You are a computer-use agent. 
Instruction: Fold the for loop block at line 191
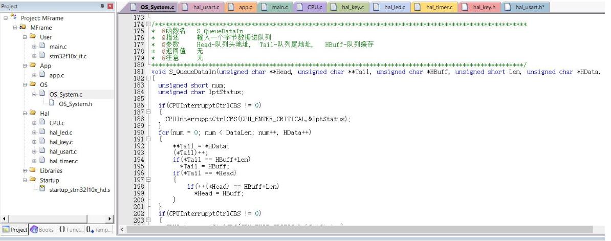point(148,139)
